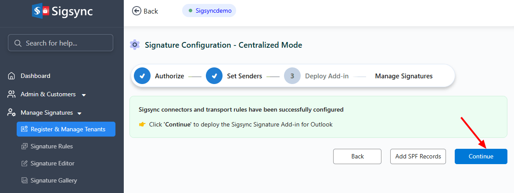Select step 3 Deploy Add-in
Viewport: 514px width, 193px height.
[292, 76]
